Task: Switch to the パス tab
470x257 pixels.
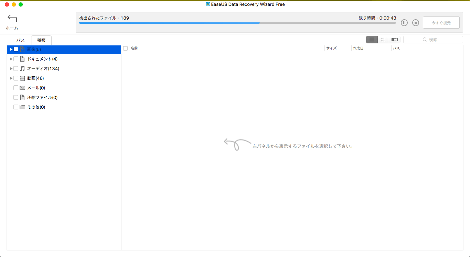Action: [x=21, y=40]
